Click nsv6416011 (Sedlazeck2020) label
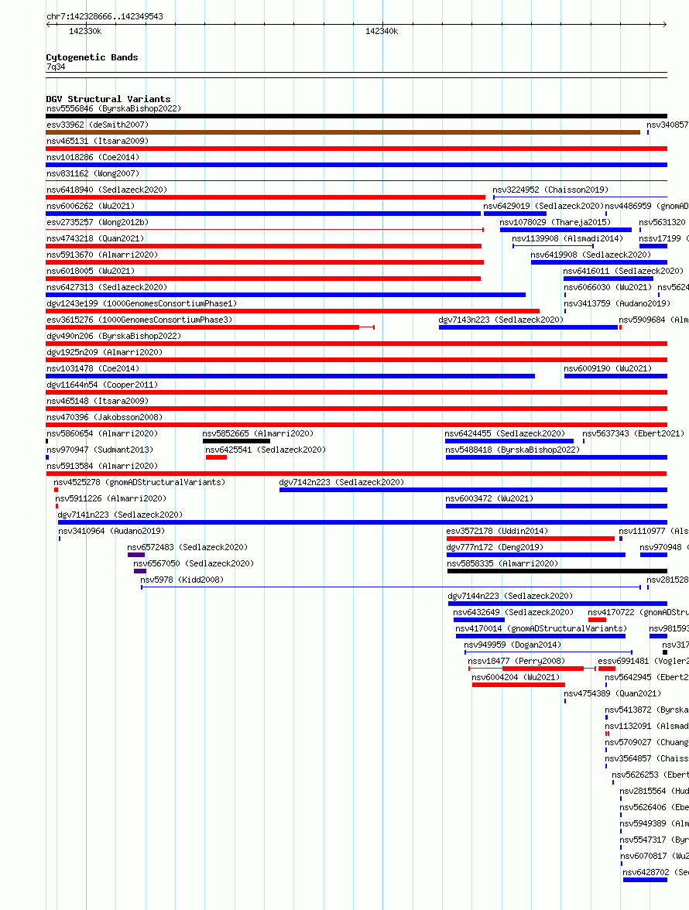The height and width of the screenshot is (910, 689). pyautogui.click(x=623, y=271)
